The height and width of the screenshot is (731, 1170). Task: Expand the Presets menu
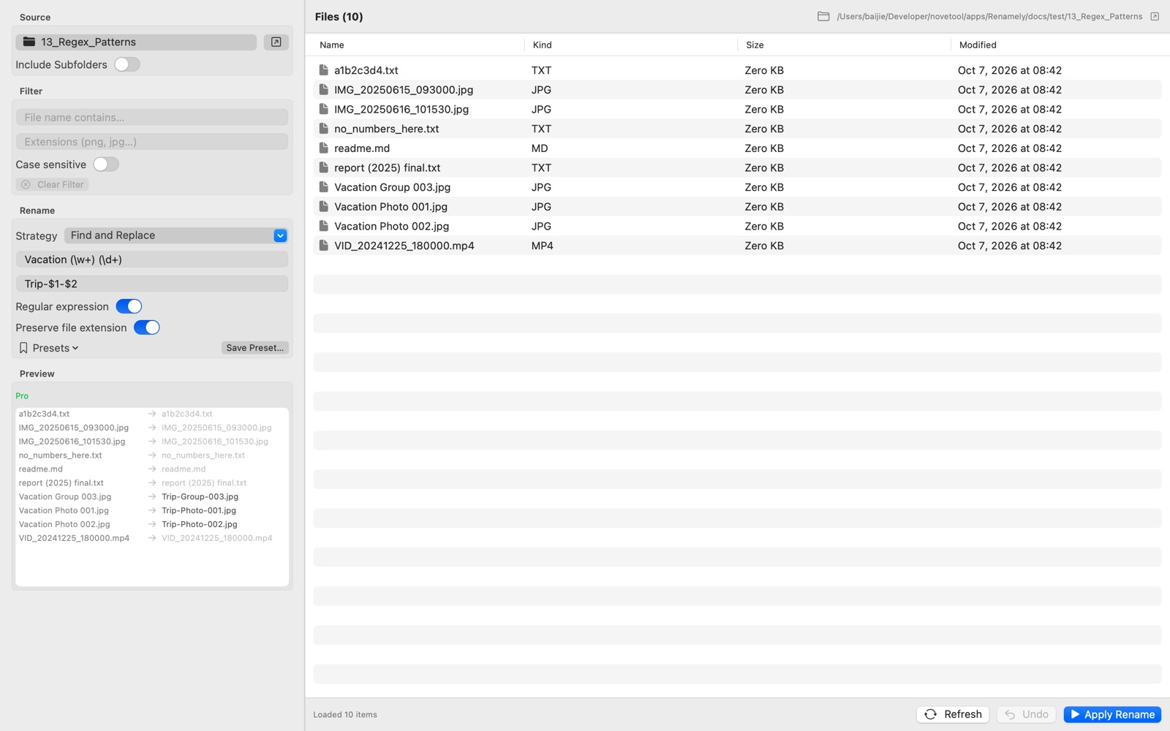[x=49, y=348]
